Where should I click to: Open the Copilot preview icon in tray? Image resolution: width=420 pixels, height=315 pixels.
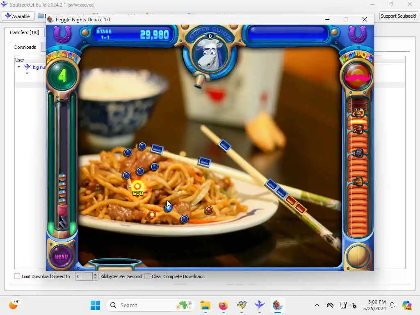click(x=407, y=305)
